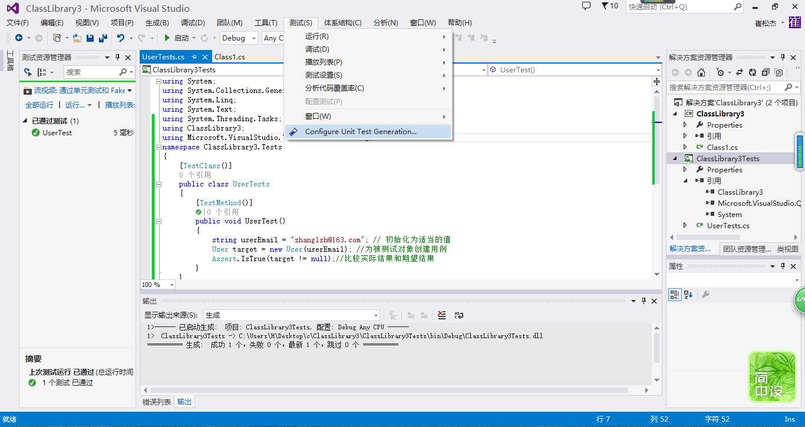Click the New Project toolbar icon
Viewport: 805px width, 427px height.
pyautogui.click(x=57, y=38)
